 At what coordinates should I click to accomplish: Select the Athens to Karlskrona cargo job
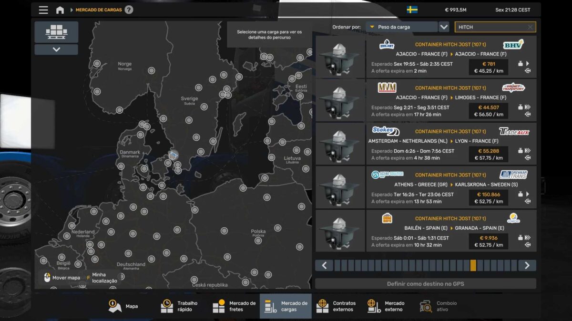(x=451, y=187)
